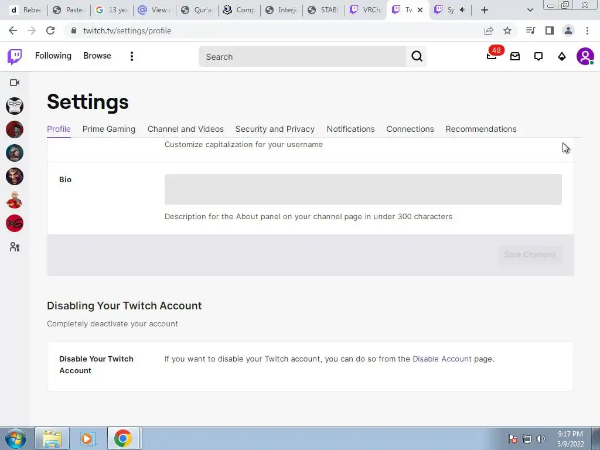The width and height of the screenshot is (600, 450).
Task: Bookmark page with the star icon
Action: pos(507,30)
